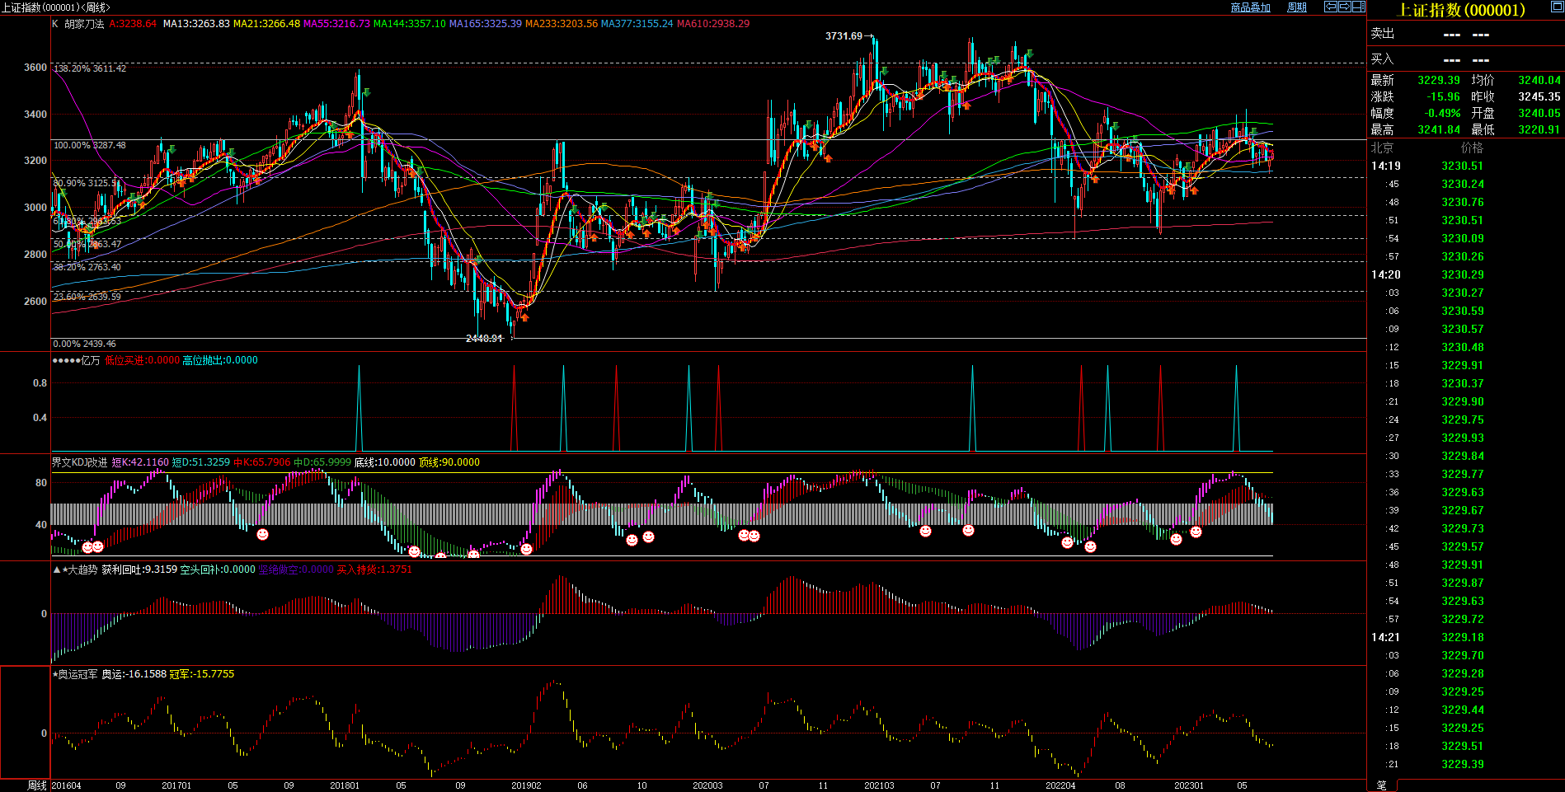Click the 上证指数(000001) yellow title
The image size is (1565, 792).
coord(1461,10)
